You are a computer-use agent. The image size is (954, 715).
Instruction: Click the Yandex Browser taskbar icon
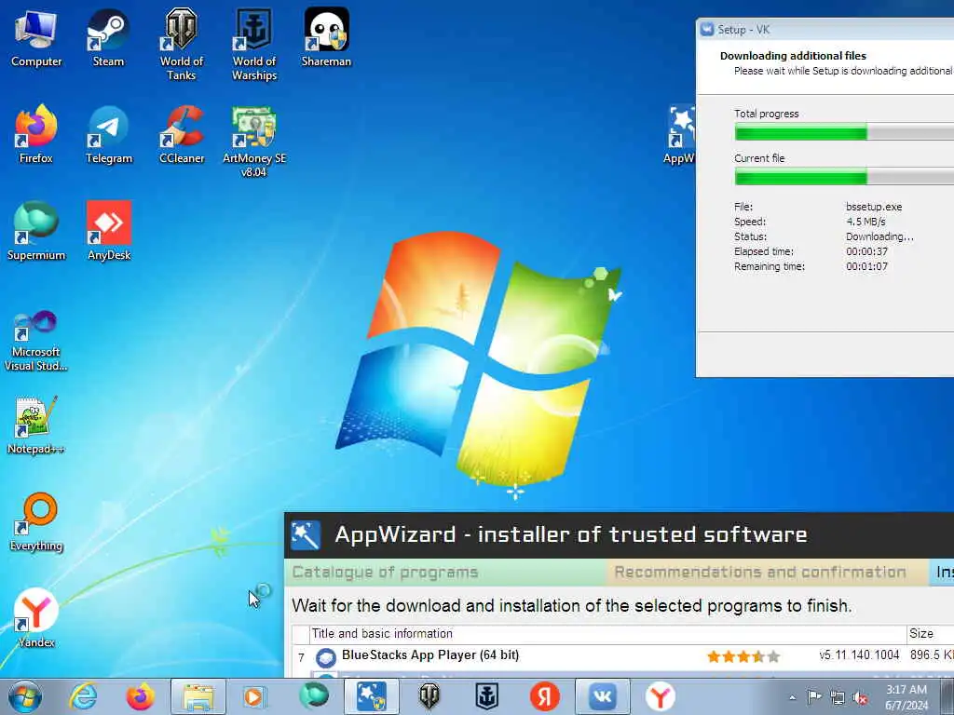click(x=661, y=696)
